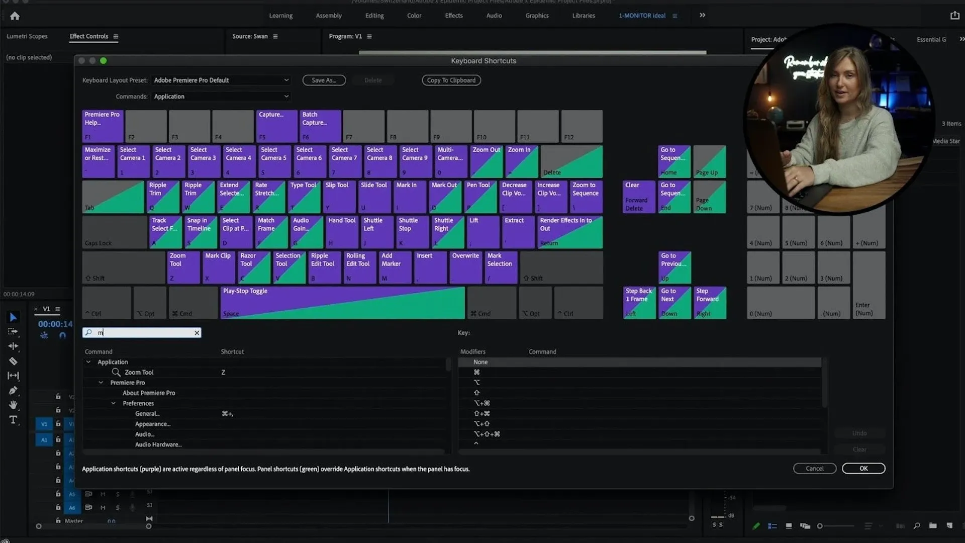Select the Selection tool in the toolbar

click(x=13, y=317)
